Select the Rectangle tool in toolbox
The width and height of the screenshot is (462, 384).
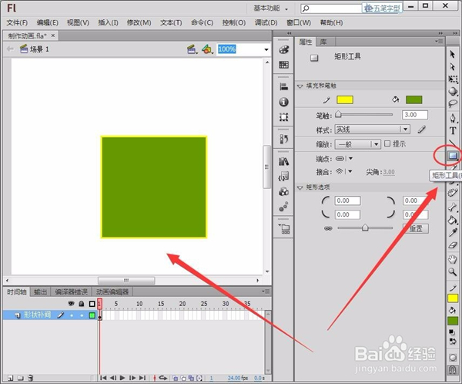453,156
